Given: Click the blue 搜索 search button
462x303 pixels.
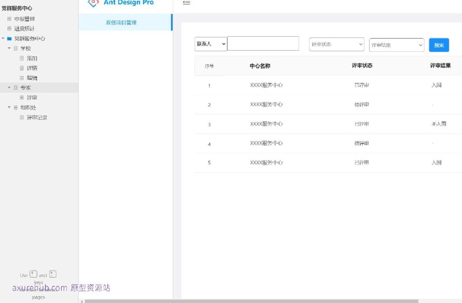Looking at the screenshot, I should (439, 45).
